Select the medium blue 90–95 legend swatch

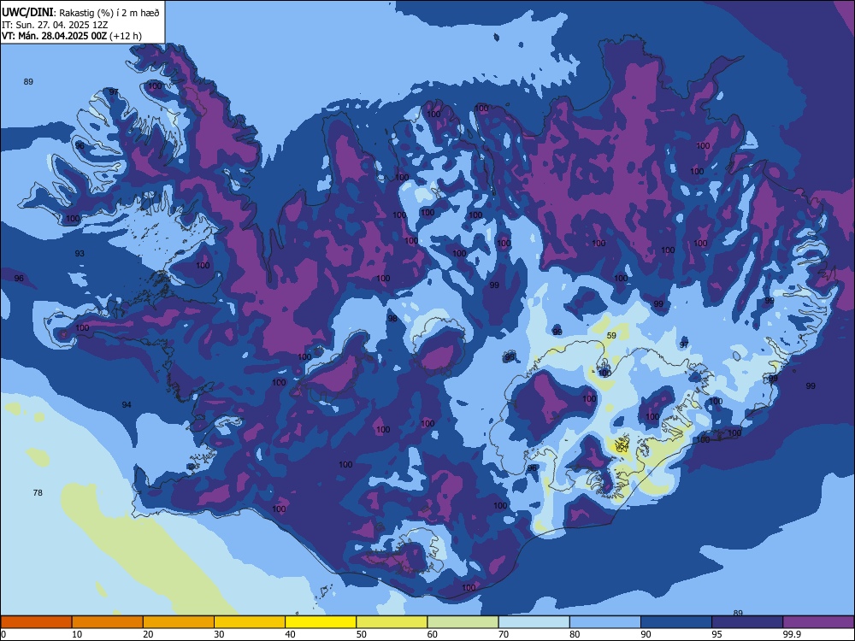coord(676,622)
